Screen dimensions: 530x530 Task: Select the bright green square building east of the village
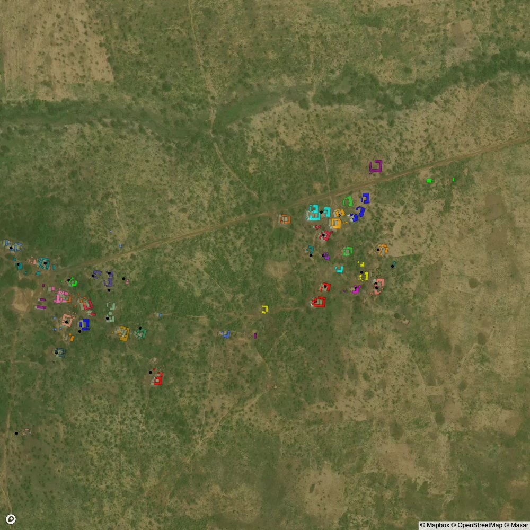coord(429,181)
